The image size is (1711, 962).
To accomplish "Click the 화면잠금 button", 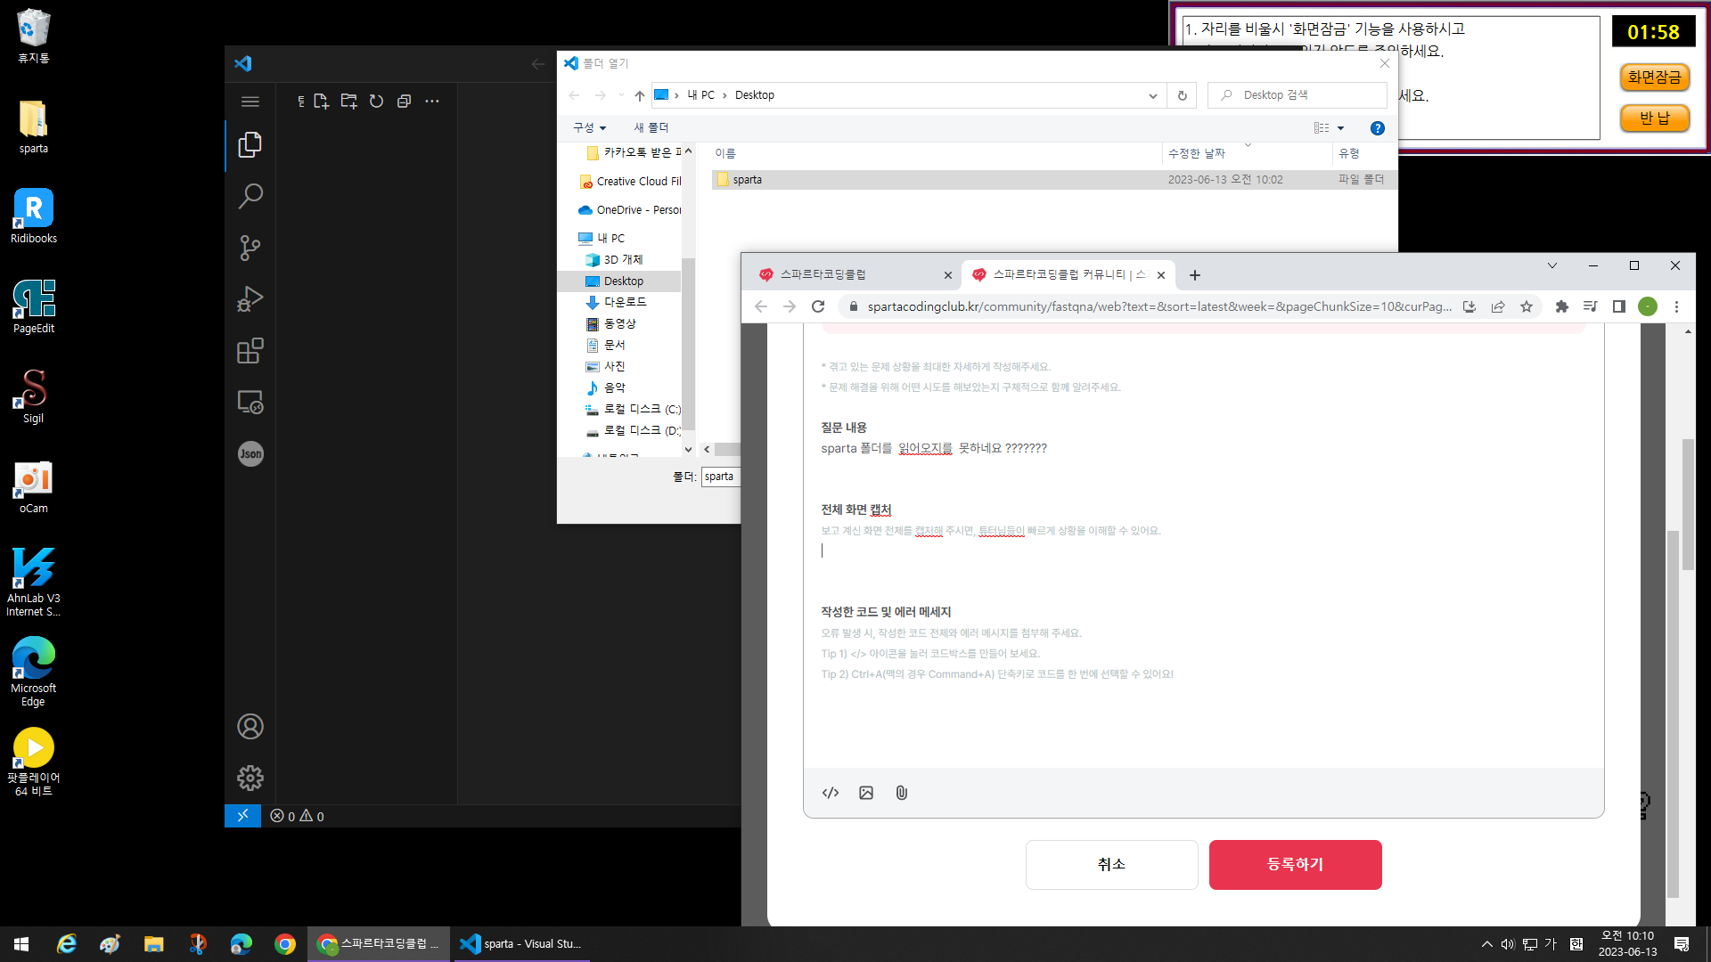I will point(1654,77).
